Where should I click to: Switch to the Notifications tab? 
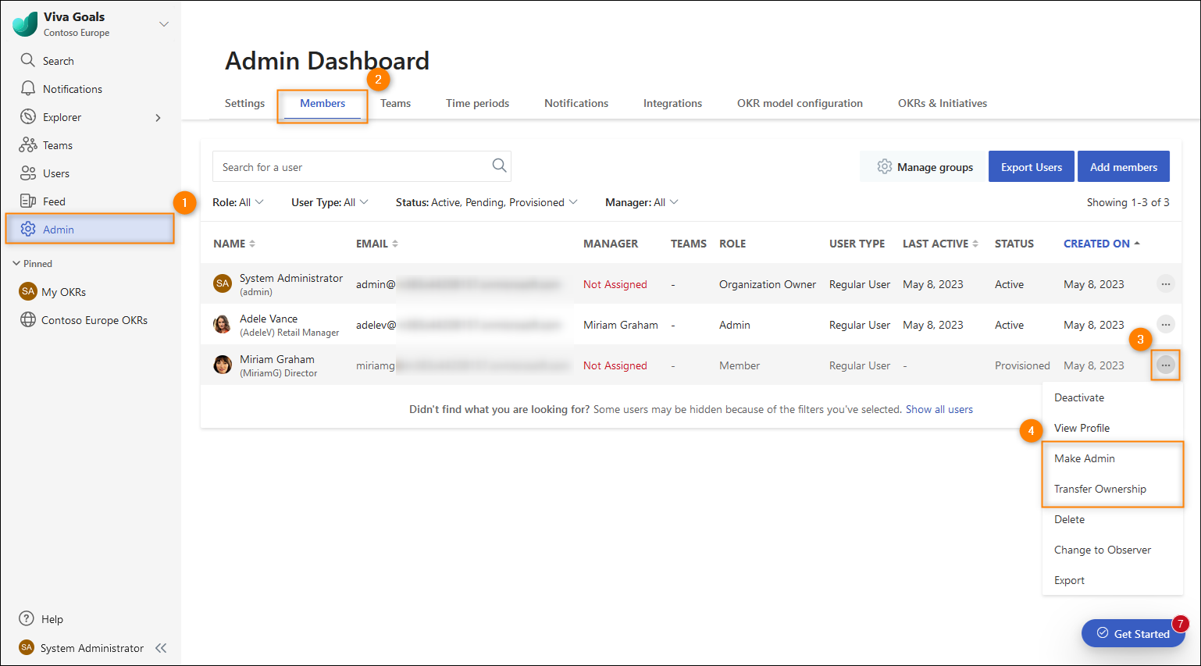coord(576,103)
